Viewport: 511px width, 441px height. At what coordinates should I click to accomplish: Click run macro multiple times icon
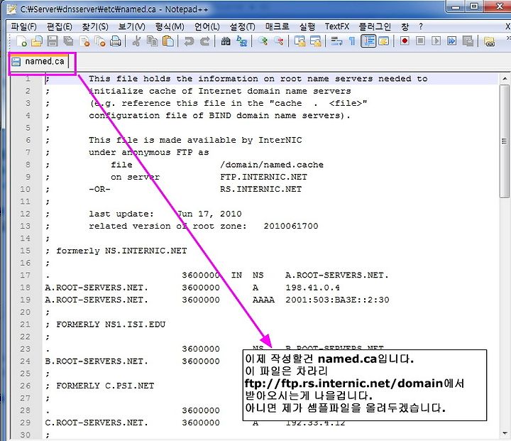point(451,41)
